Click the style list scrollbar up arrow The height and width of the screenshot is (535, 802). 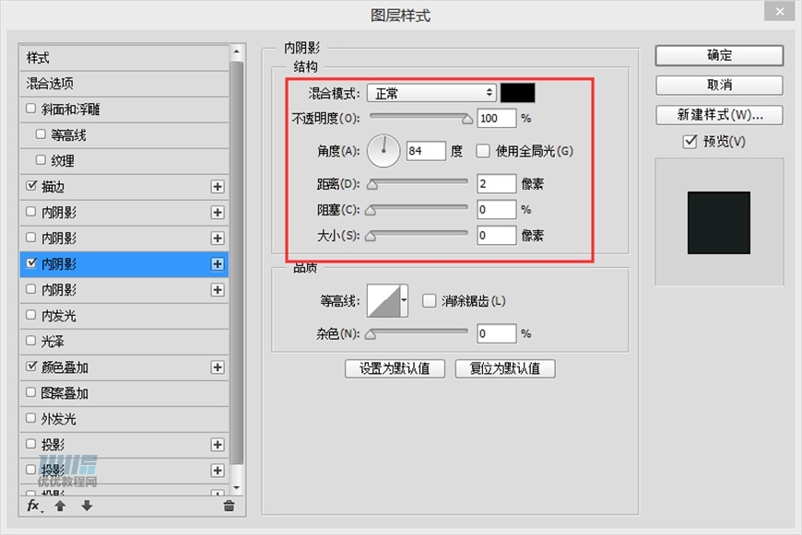click(x=236, y=52)
